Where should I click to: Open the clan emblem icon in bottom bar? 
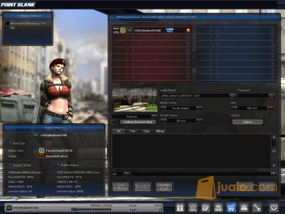[x=193, y=207]
